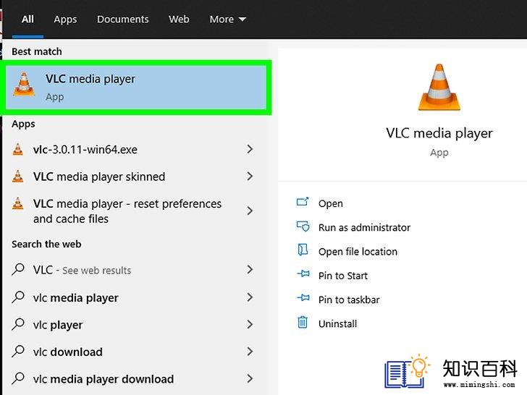Click VLC media player skinned cone icon
527x395 pixels.
pos(18,176)
